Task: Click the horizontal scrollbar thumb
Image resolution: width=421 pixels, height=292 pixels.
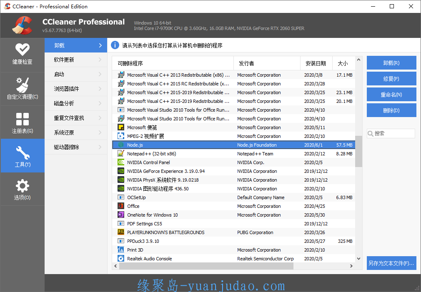Action: (206, 266)
